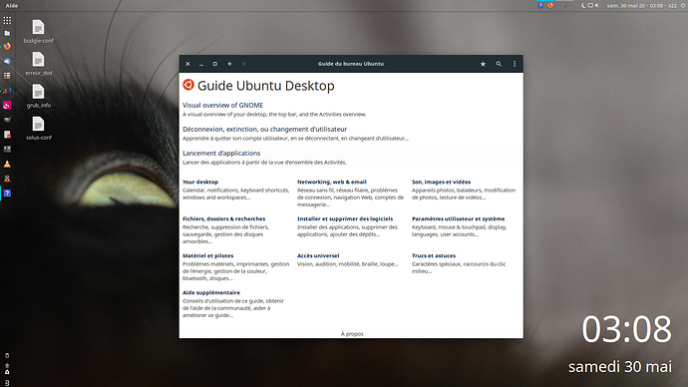This screenshot has width=688, height=387.
Task: Click the trash icon at dock bottom
Action: [7, 355]
